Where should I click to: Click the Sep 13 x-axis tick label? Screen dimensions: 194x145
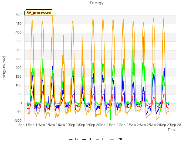pyautogui.click(x=24, y=125)
